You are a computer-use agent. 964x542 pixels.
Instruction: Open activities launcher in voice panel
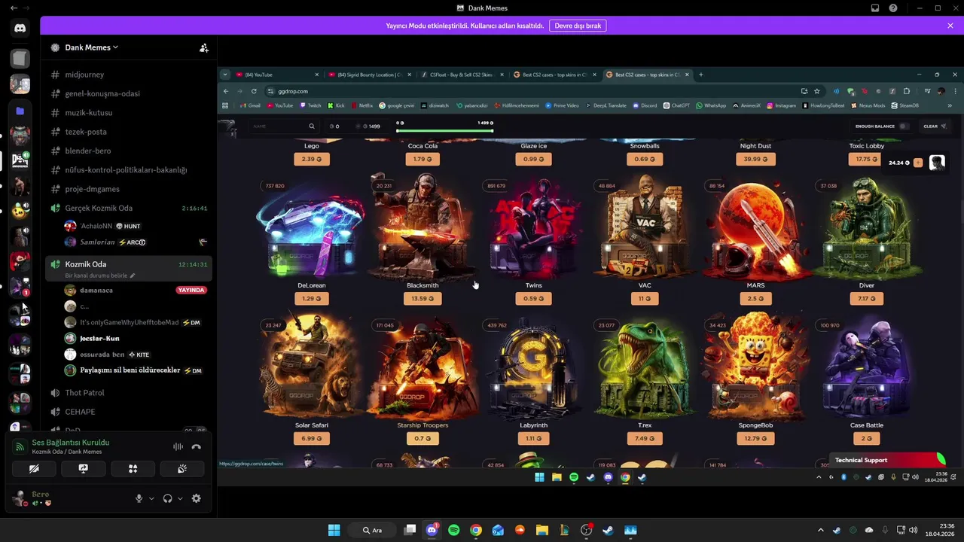tap(133, 468)
